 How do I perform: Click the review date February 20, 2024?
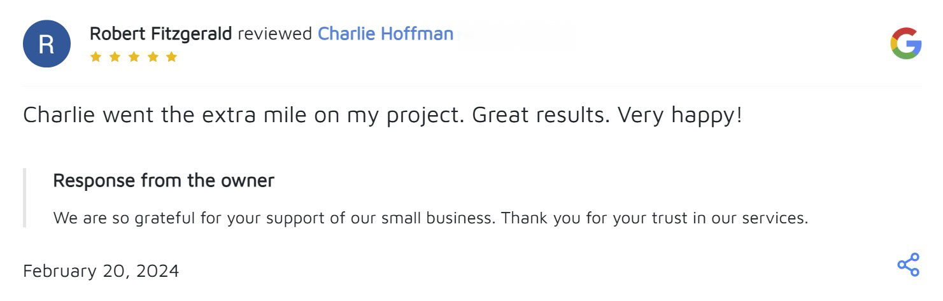(101, 271)
